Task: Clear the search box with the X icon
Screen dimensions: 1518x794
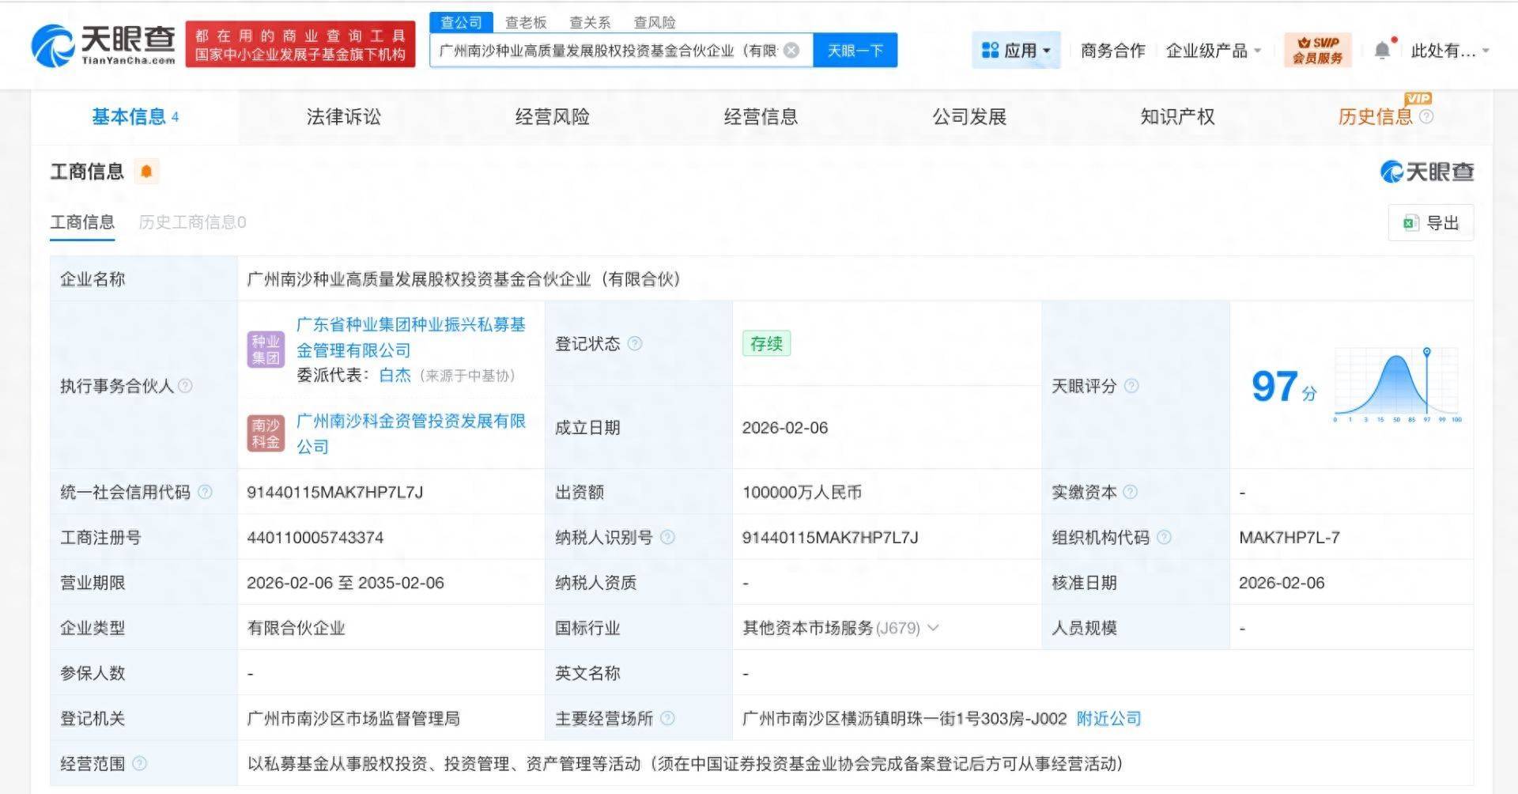Action: [x=791, y=51]
